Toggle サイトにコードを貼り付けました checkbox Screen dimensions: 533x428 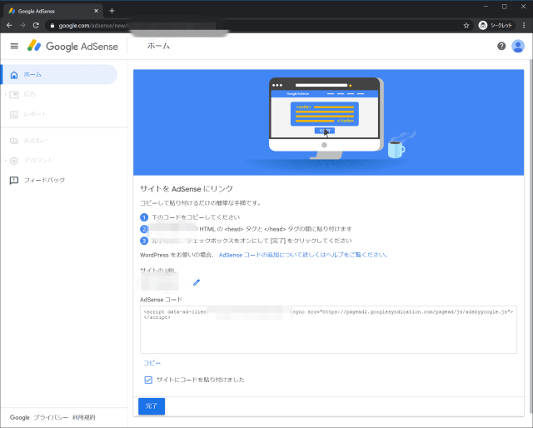coord(148,380)
